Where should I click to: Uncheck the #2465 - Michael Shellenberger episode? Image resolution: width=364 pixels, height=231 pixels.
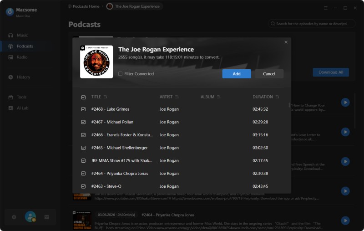point(83,148)
